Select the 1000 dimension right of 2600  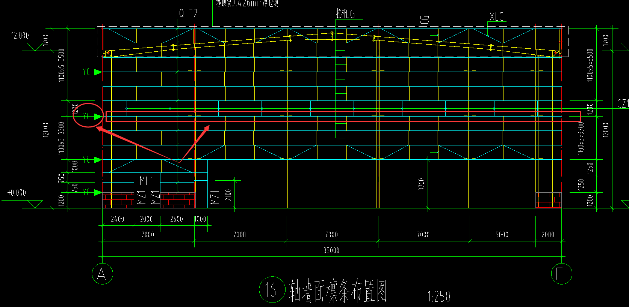tap(200, 219)
